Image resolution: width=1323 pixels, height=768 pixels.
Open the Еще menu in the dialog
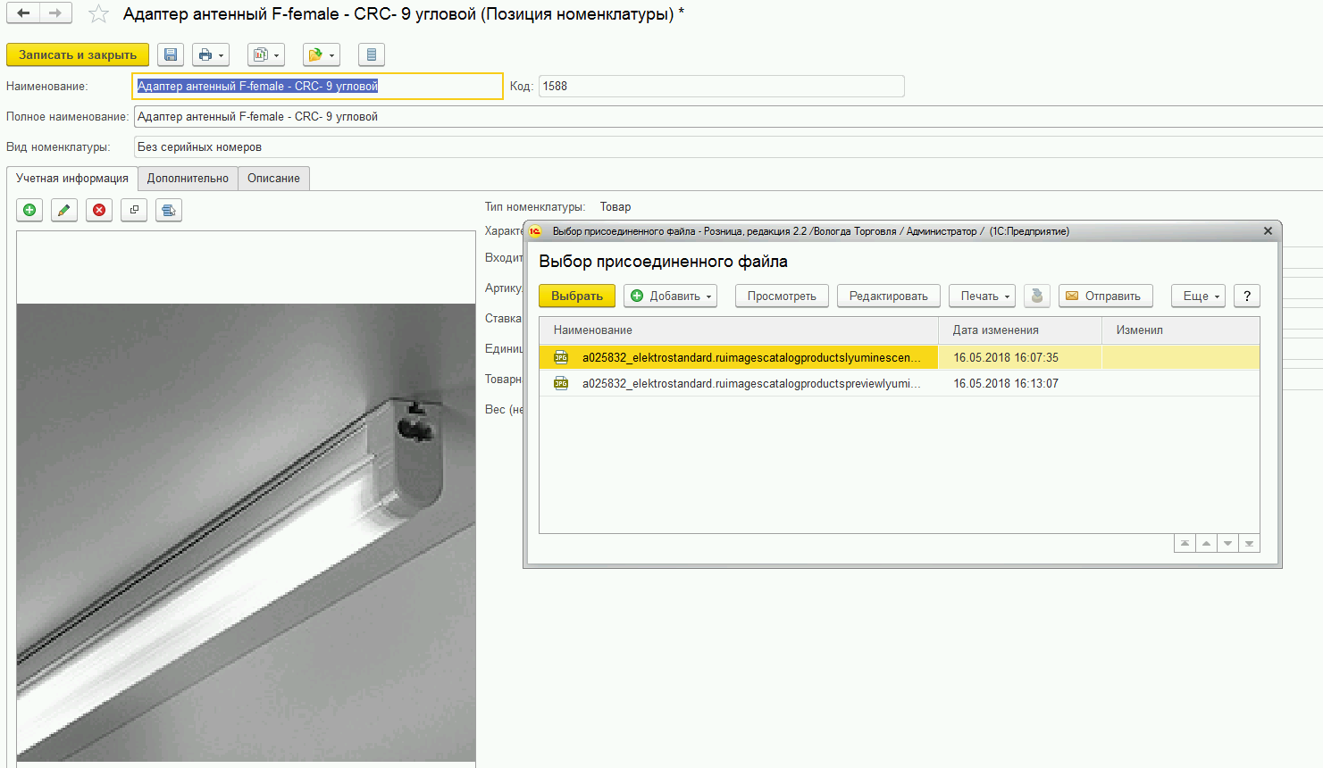click(x=1197, y=296)
